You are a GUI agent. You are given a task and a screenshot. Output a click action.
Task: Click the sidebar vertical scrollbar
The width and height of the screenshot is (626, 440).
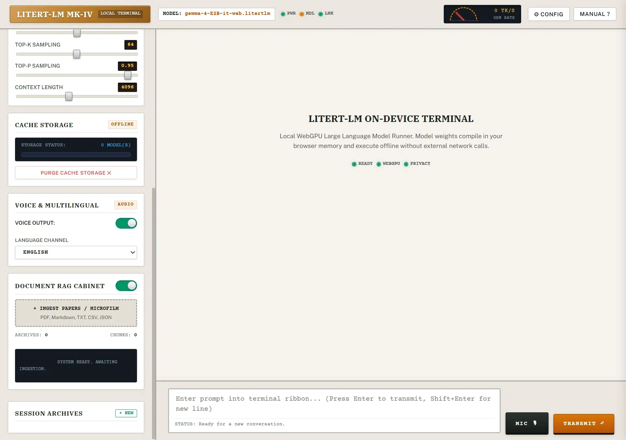point(154,313)
